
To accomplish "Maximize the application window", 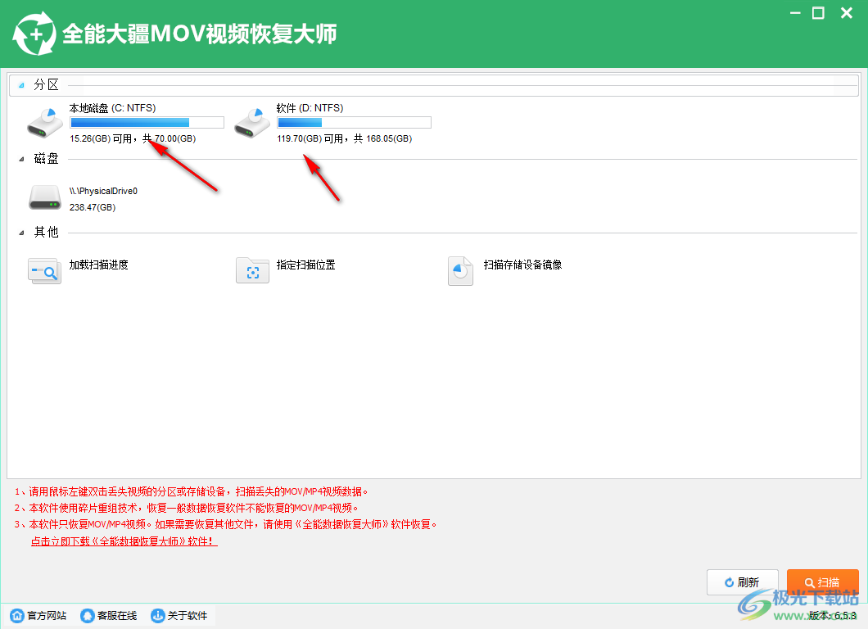I will click(818, 13).
